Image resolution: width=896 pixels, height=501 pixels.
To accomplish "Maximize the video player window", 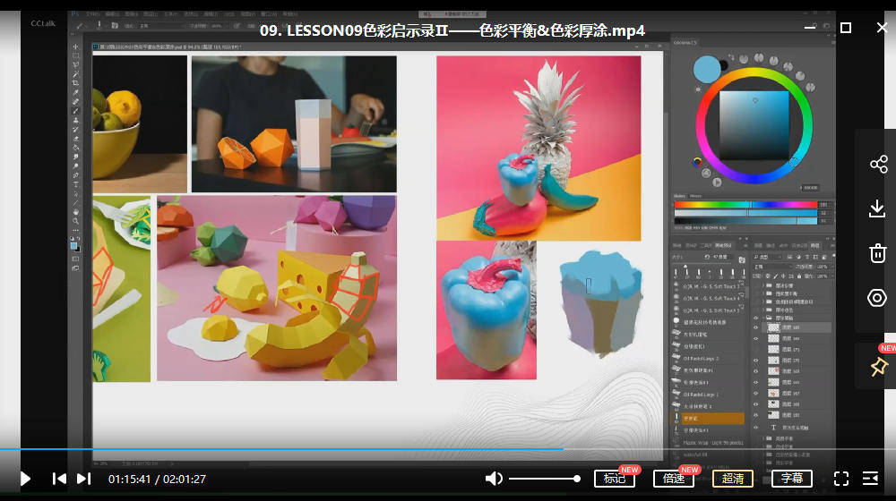I will pos(846,28).
